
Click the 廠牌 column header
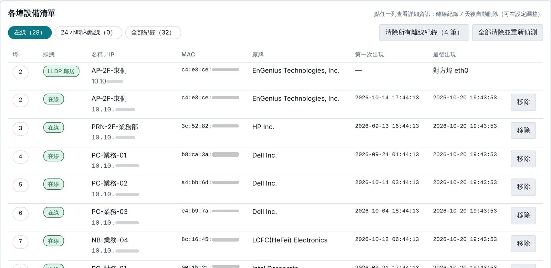pos(258,55)
